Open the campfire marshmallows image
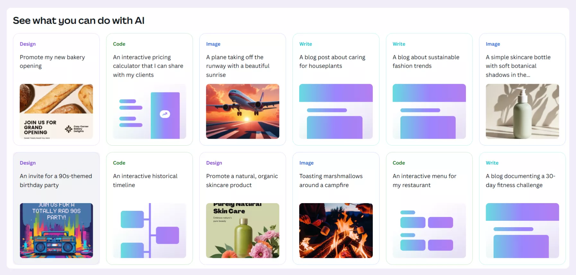576x275 pixels. pyautogui.click(x=336, y=230)
